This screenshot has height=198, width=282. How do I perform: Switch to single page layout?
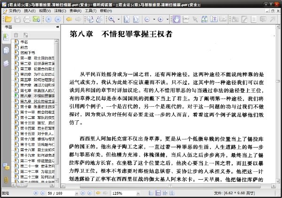151,193
